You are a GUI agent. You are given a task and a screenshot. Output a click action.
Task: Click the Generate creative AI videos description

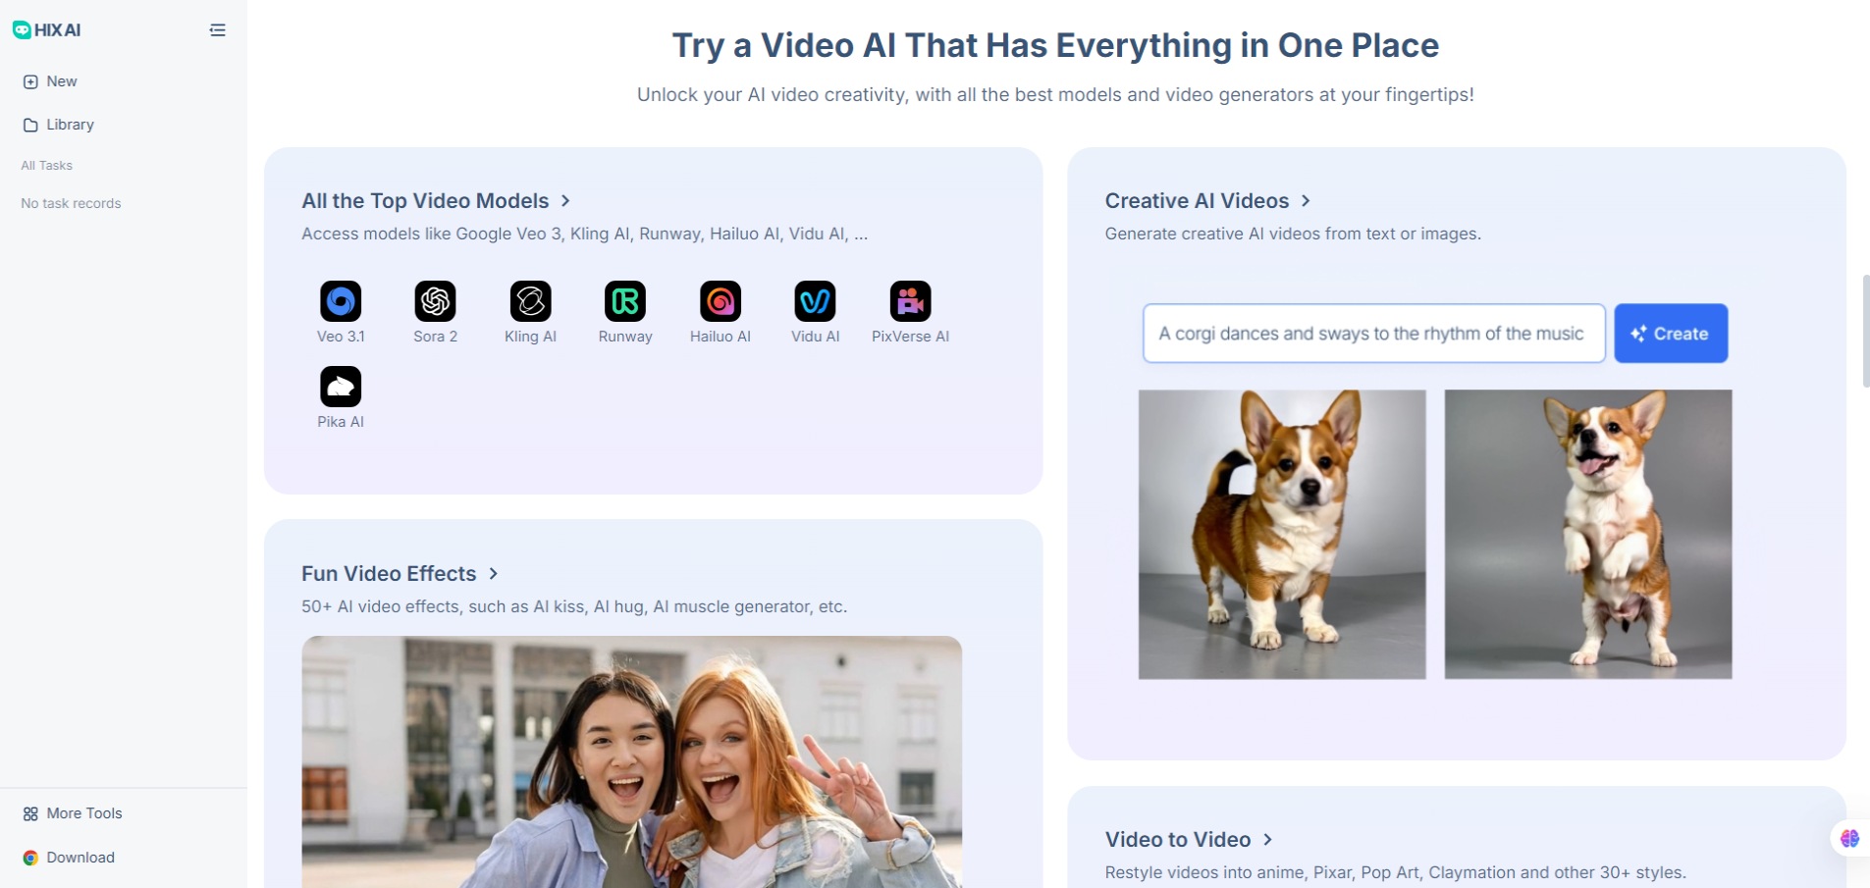click(1293, 234)
